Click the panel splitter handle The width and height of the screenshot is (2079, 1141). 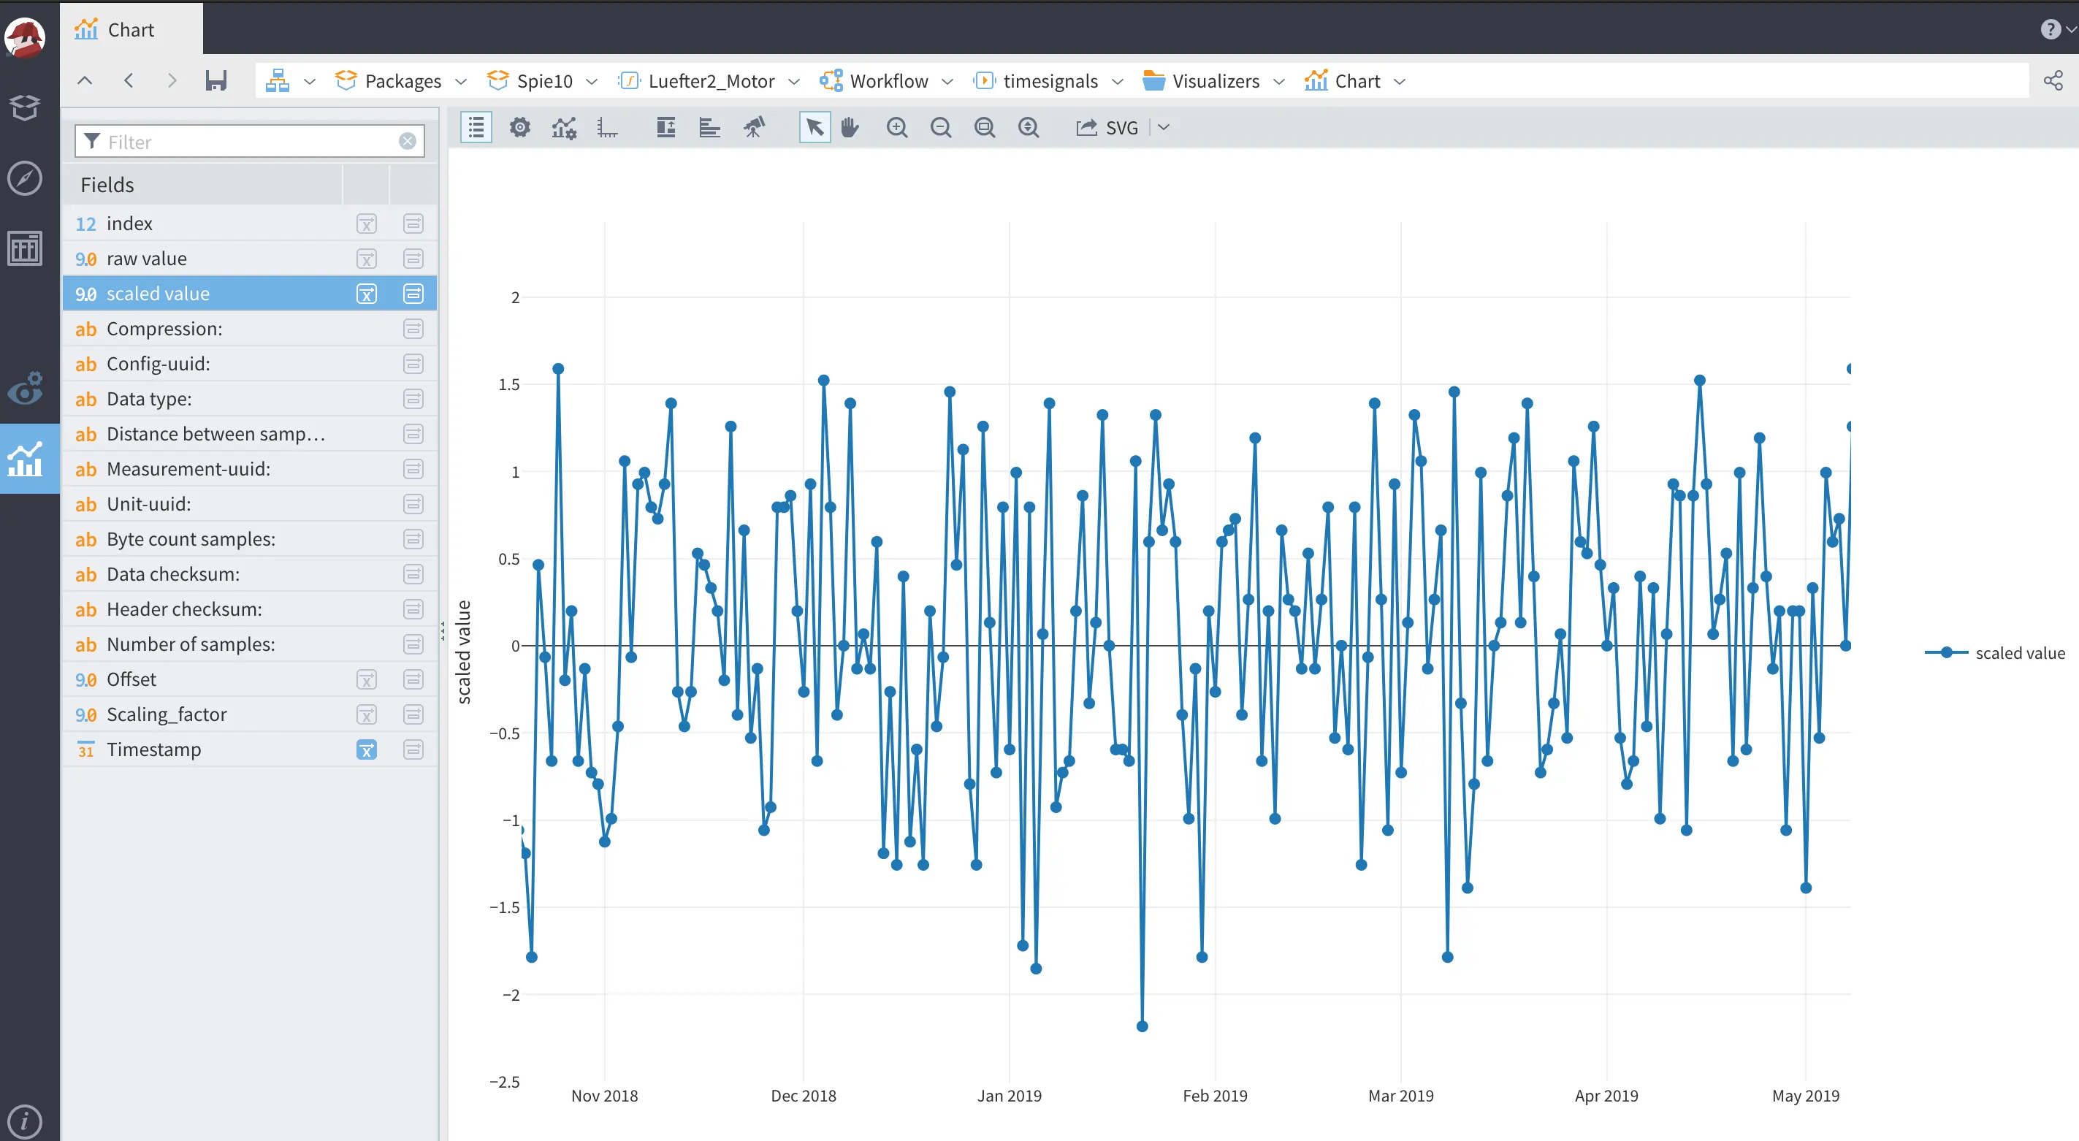(442, 631)
